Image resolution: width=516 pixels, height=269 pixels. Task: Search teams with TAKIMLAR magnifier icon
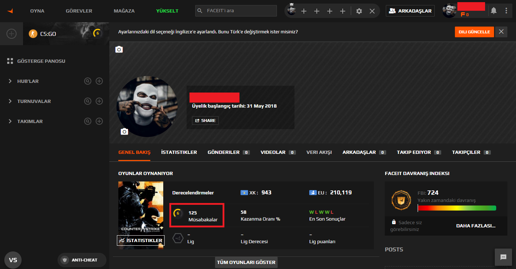point(88,121)
